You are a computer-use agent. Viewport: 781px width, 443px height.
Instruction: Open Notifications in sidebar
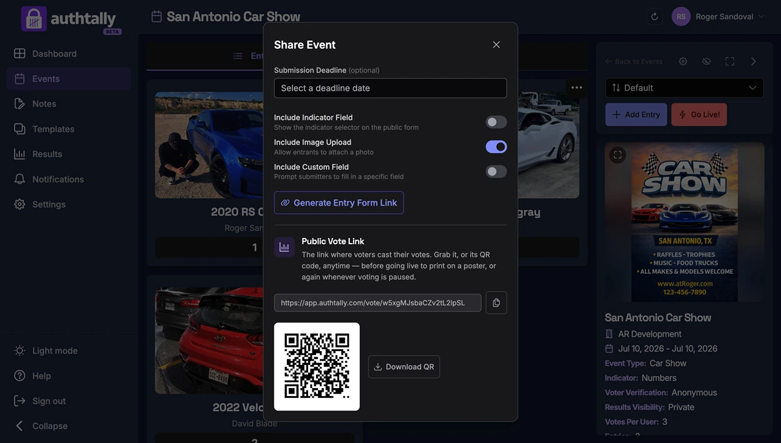click(69, 179)
